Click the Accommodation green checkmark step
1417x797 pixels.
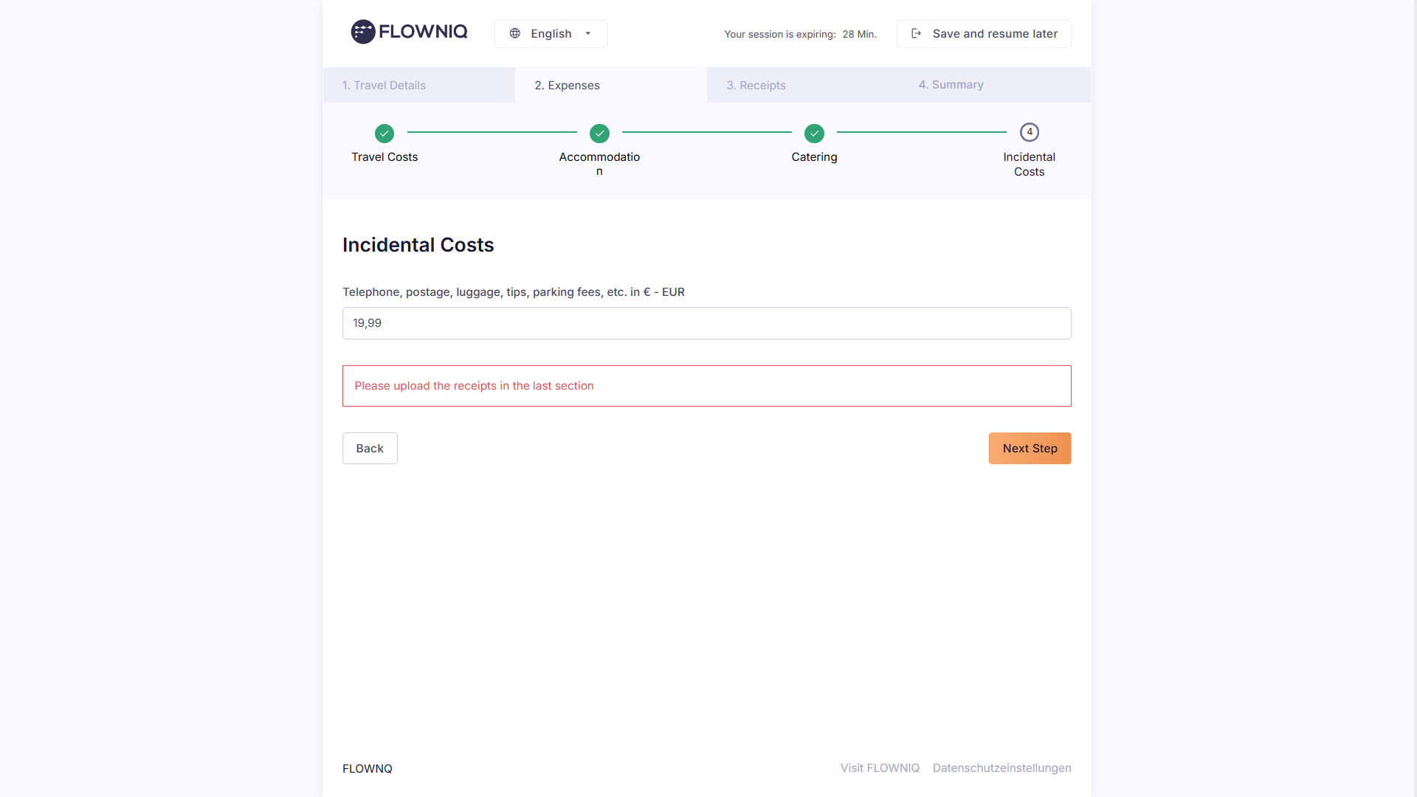599,134
